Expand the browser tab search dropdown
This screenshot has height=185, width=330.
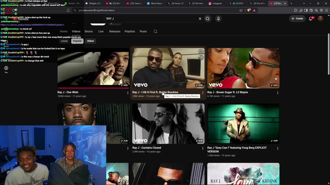pos(304,3)
